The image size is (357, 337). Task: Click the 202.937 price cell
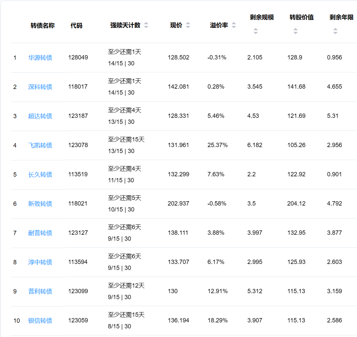tap(178, 204)
